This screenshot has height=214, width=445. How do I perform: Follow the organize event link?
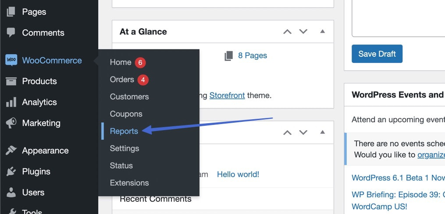pyautogui.click(x=431, y=155)
